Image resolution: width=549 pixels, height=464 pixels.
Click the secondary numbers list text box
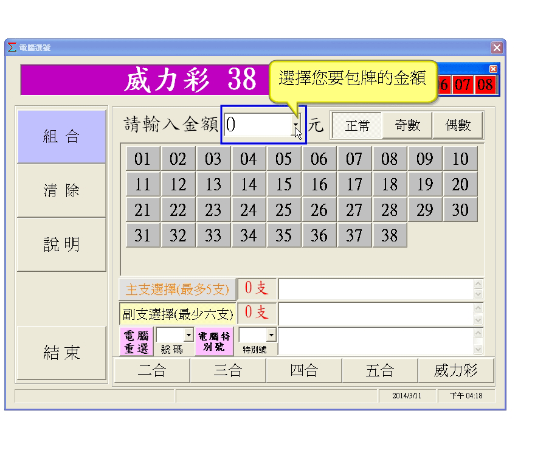376,314
